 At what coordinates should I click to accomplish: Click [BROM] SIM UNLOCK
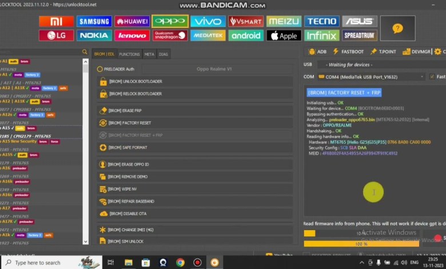(194, 241)
